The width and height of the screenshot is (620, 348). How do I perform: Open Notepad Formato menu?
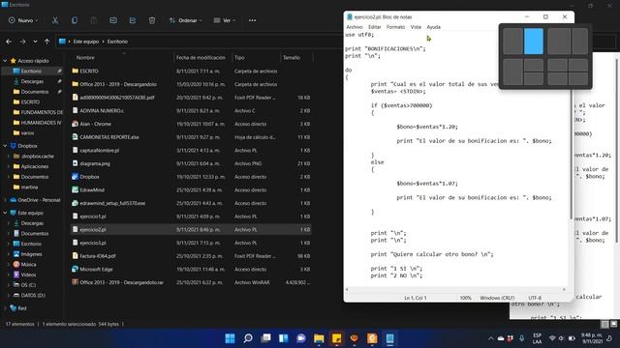(x=396, y=27)
